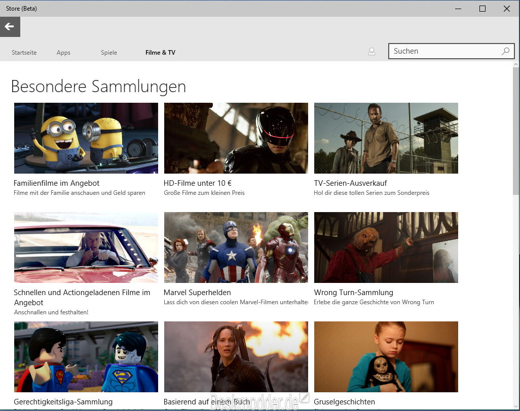This screenshot has height=411, width=520.
Task: Switch to the Spiele tab
Action: (109, 52)
